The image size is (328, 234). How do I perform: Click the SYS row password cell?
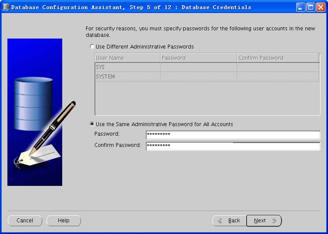click(198, 67)
